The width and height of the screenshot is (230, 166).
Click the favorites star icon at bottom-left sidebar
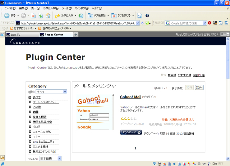click(x=2, y=158)
